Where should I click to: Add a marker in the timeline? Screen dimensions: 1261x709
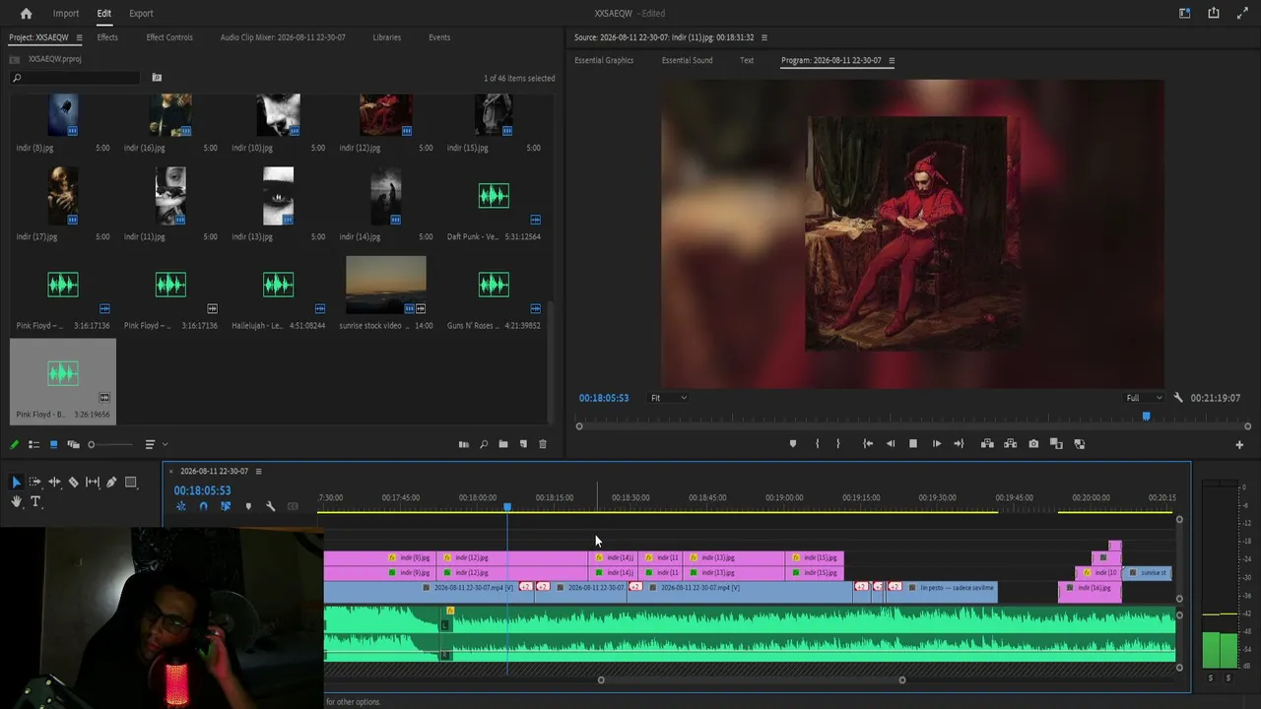click(248, 506)
